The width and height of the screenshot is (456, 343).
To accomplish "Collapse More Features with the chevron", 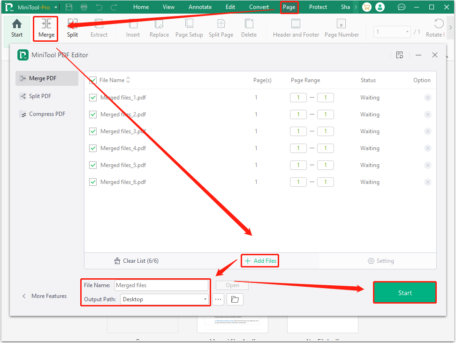I will [24, 296].
